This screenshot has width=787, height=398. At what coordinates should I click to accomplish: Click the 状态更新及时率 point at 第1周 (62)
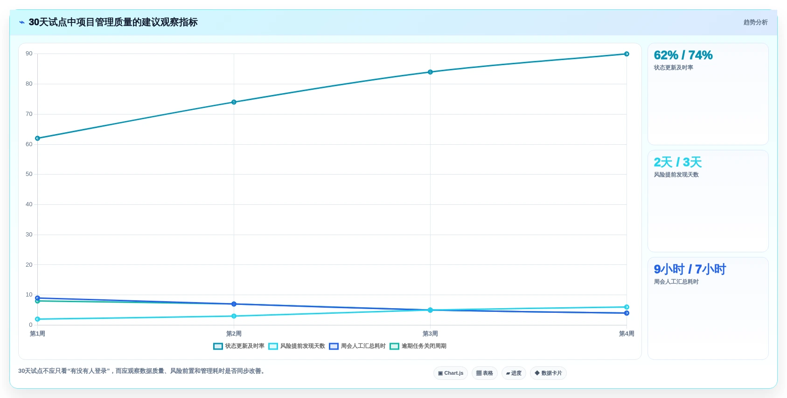(38, 138)
